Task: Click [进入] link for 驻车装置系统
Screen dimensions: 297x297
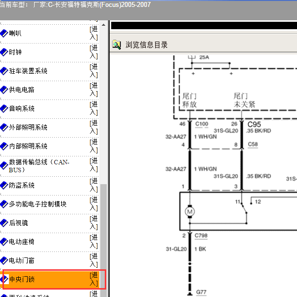Action: (94, 71)
